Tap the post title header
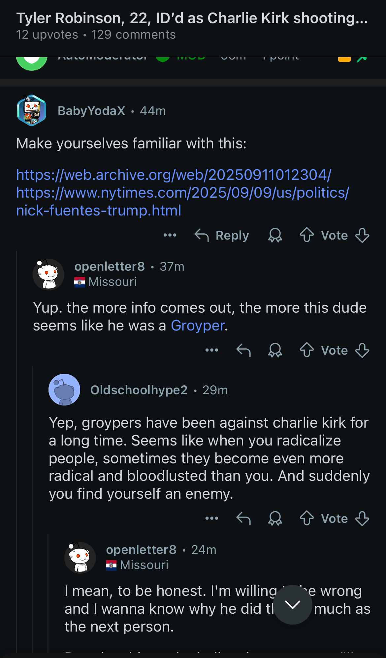Screen dimensions: 386x658 point(192,19)
